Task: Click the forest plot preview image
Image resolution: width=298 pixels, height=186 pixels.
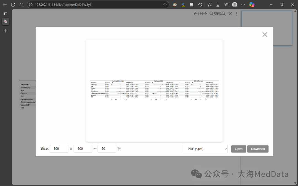Action: click(154, 90)
